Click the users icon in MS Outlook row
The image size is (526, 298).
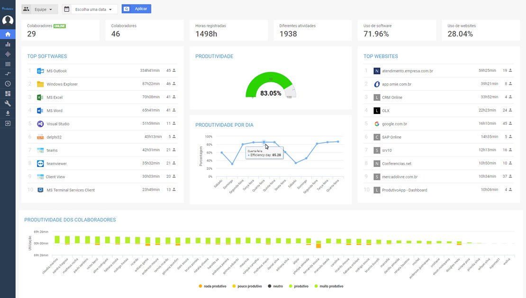174,70
